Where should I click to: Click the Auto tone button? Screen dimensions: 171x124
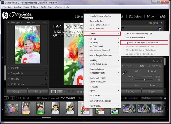pos(152,85)
